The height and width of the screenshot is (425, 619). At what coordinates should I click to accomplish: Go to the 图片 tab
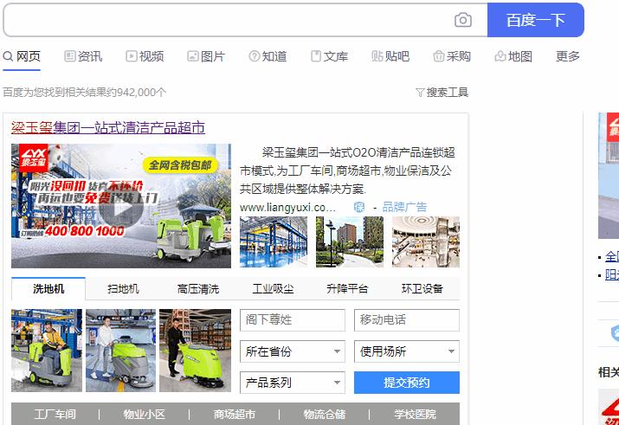[x=206, y=56]
